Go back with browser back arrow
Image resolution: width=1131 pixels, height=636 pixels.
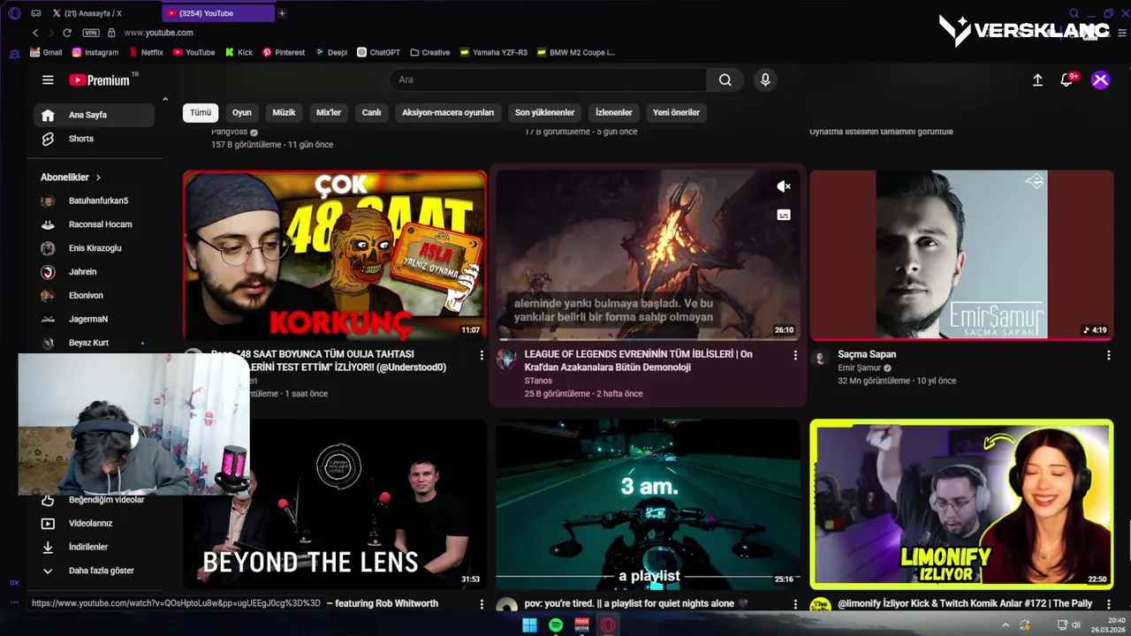click(x=35, y=33)
